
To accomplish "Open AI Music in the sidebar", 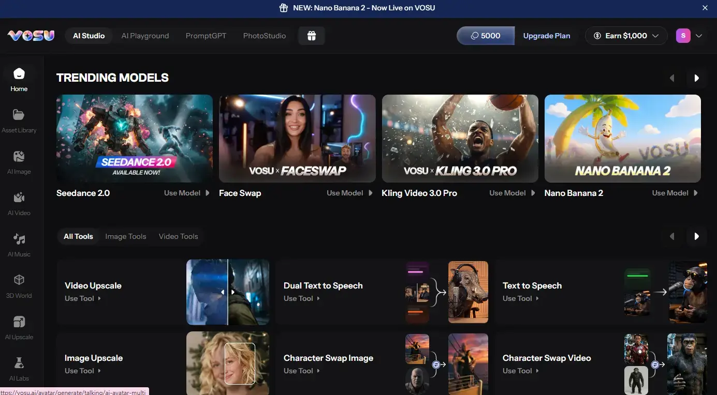I will tap(19, 245).
